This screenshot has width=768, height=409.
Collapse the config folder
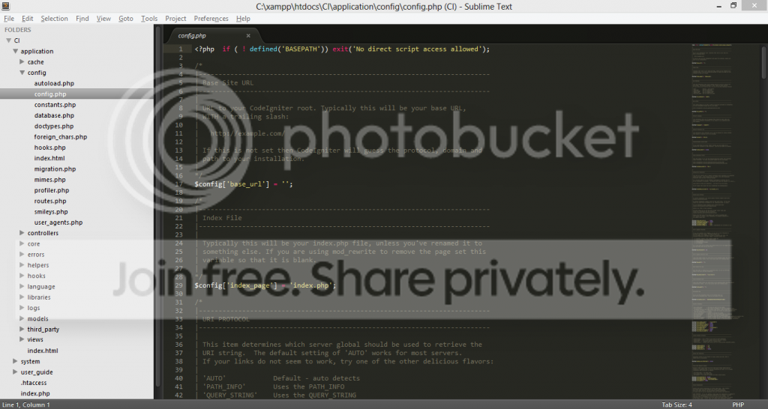22,73
